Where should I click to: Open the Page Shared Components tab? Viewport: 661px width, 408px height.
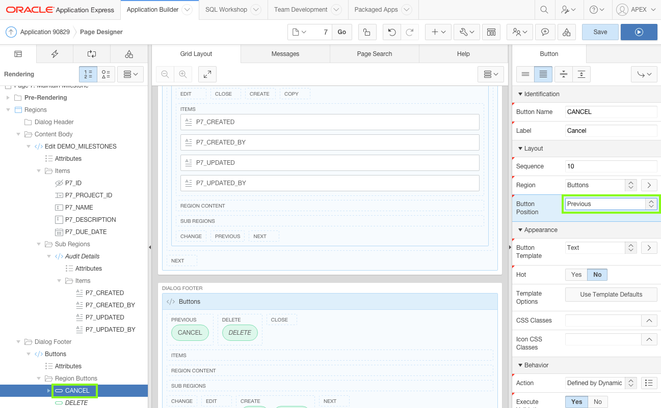click(x=129, y=54)
